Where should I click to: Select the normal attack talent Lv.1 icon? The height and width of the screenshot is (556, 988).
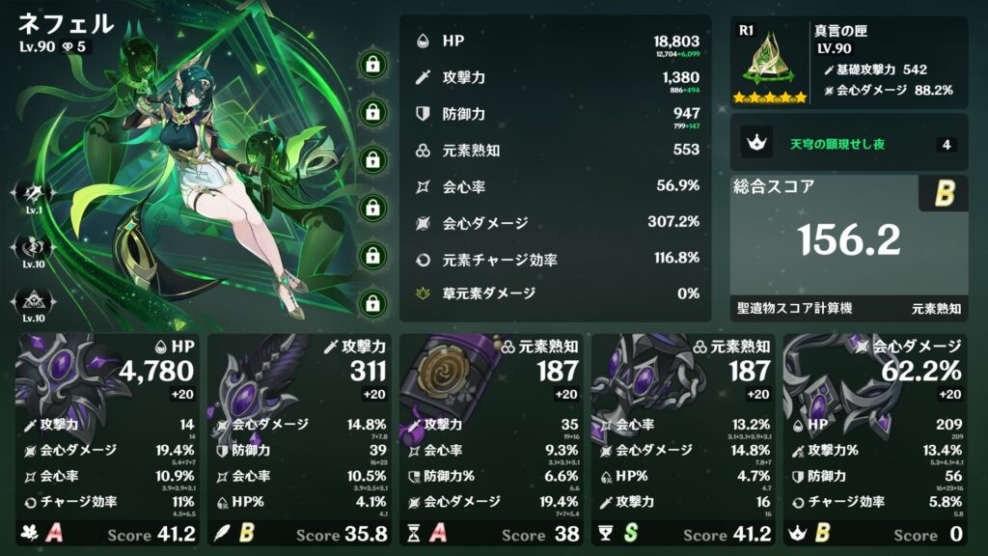click(x=34, y=193)
